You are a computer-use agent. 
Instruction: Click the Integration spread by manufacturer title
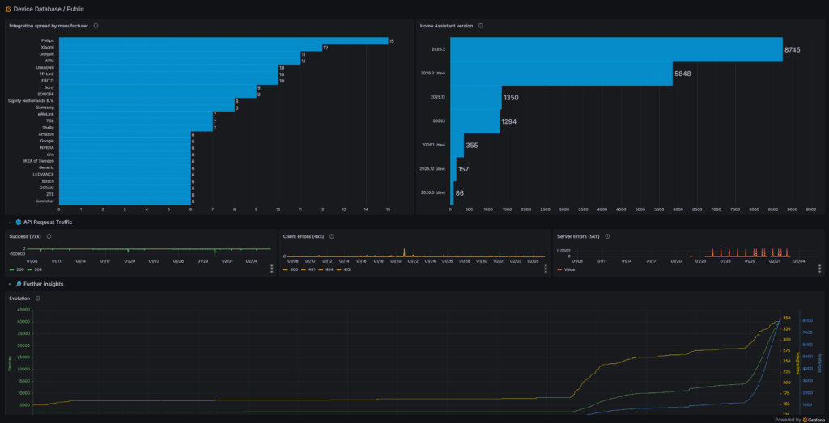tap(49, 26)
